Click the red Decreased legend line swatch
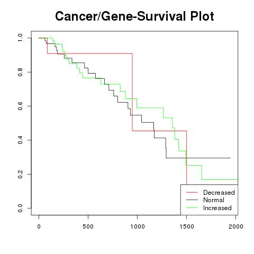 pyautogui.click(x=192, y=192)
